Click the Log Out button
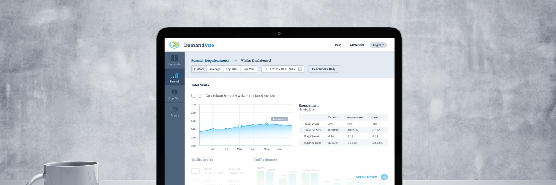The height and width of the screenshot is (185, 556). pos(378,45)
